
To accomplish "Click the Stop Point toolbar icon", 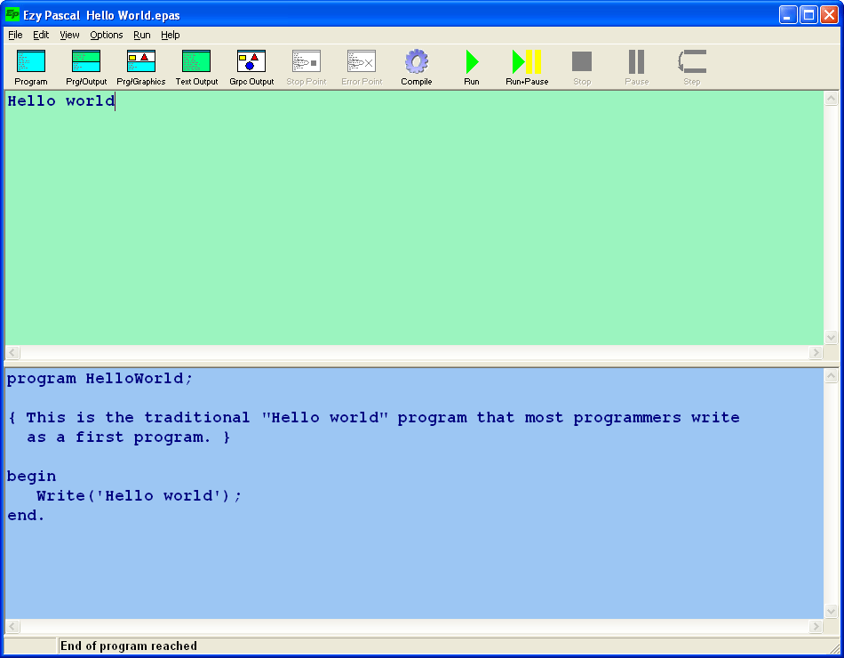I will [306, 60].
